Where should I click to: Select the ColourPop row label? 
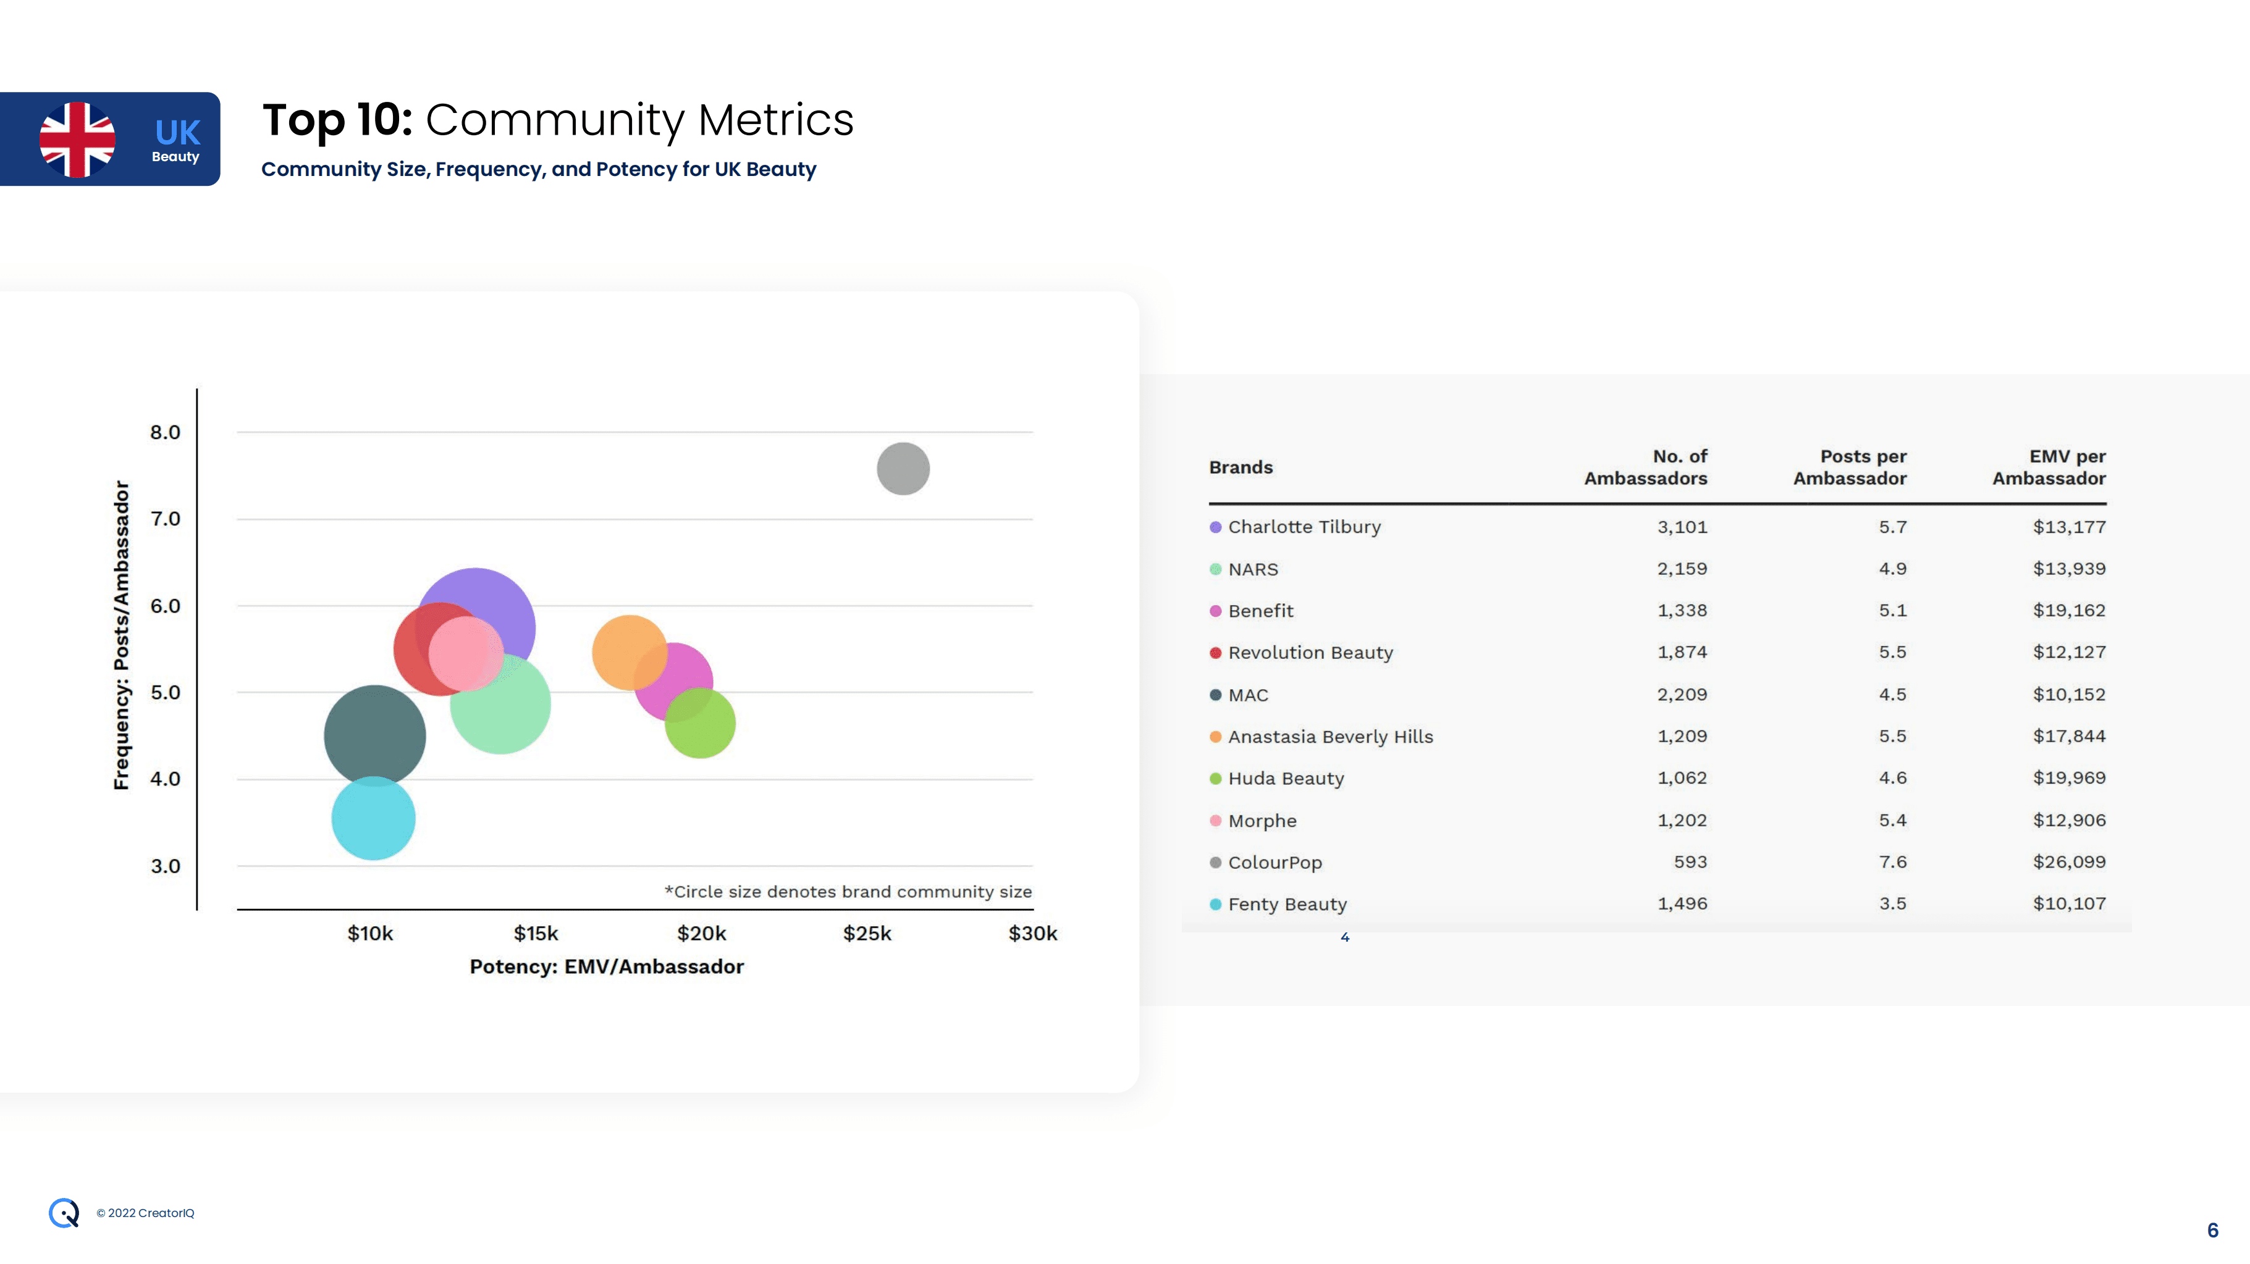pos(1275,863)
